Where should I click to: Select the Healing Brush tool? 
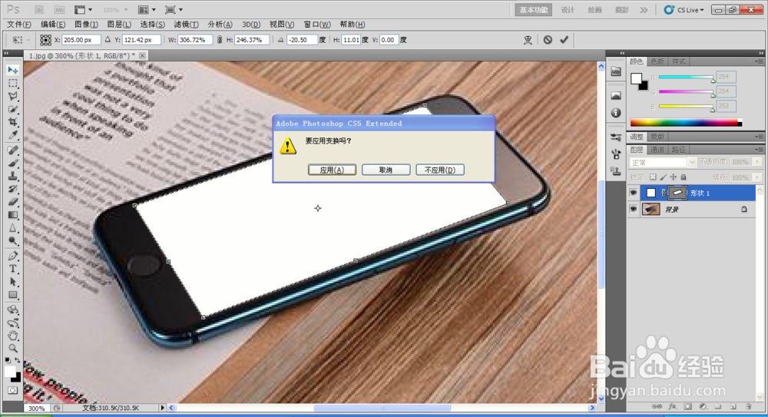tap(13, 150)
